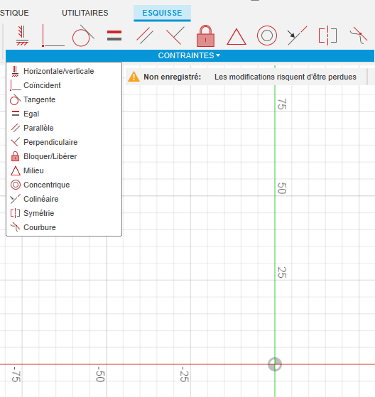The width and height of the screenshot is (375, 397).
Task: Collapse the CONTRAINTES dropdown panel
Action: pyautogui.click(x=190, y=55)
